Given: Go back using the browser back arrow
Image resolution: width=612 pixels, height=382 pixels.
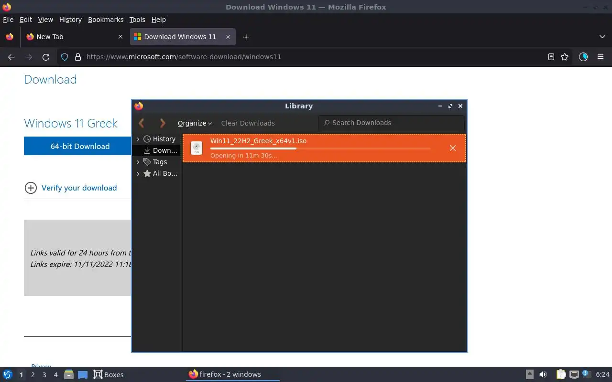Looking at the screenshot, I should click(11, 57).
